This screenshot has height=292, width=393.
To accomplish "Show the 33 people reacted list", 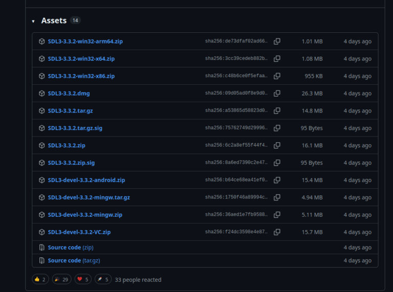I will [x=138, y=280].
